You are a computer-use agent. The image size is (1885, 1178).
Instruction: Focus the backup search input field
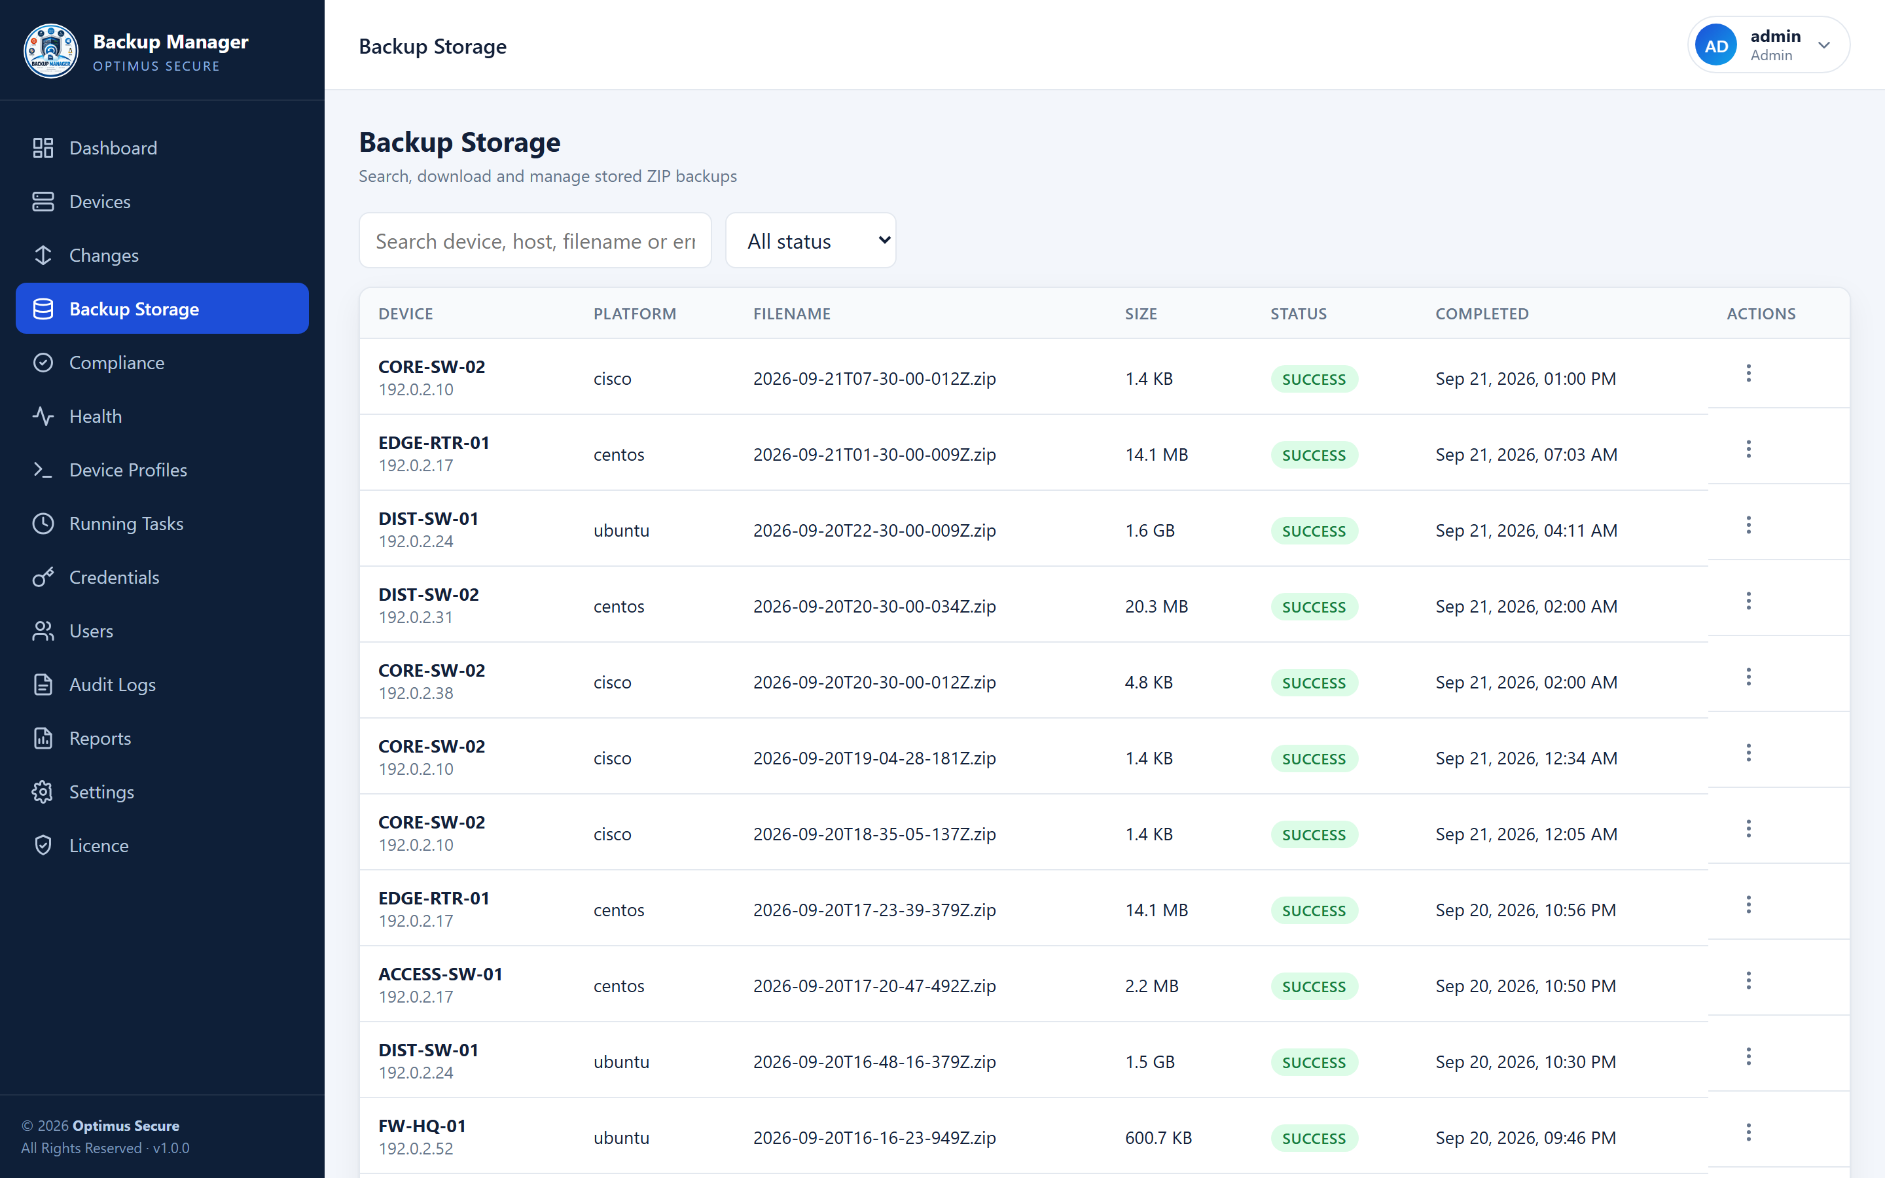coord(535,241)
